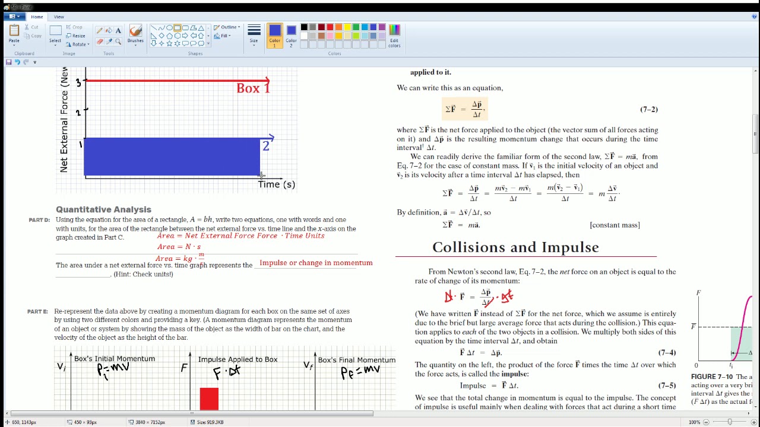The image size is (760, 427).
Task: Open the Paste dropdown arrow
Action: [x=14, y=45]
